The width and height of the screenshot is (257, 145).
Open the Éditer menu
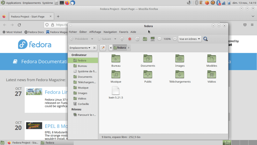point(83,32)
